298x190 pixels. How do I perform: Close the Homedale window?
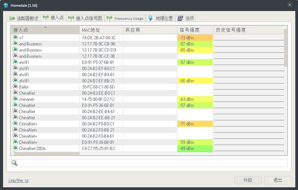[290, 5]
